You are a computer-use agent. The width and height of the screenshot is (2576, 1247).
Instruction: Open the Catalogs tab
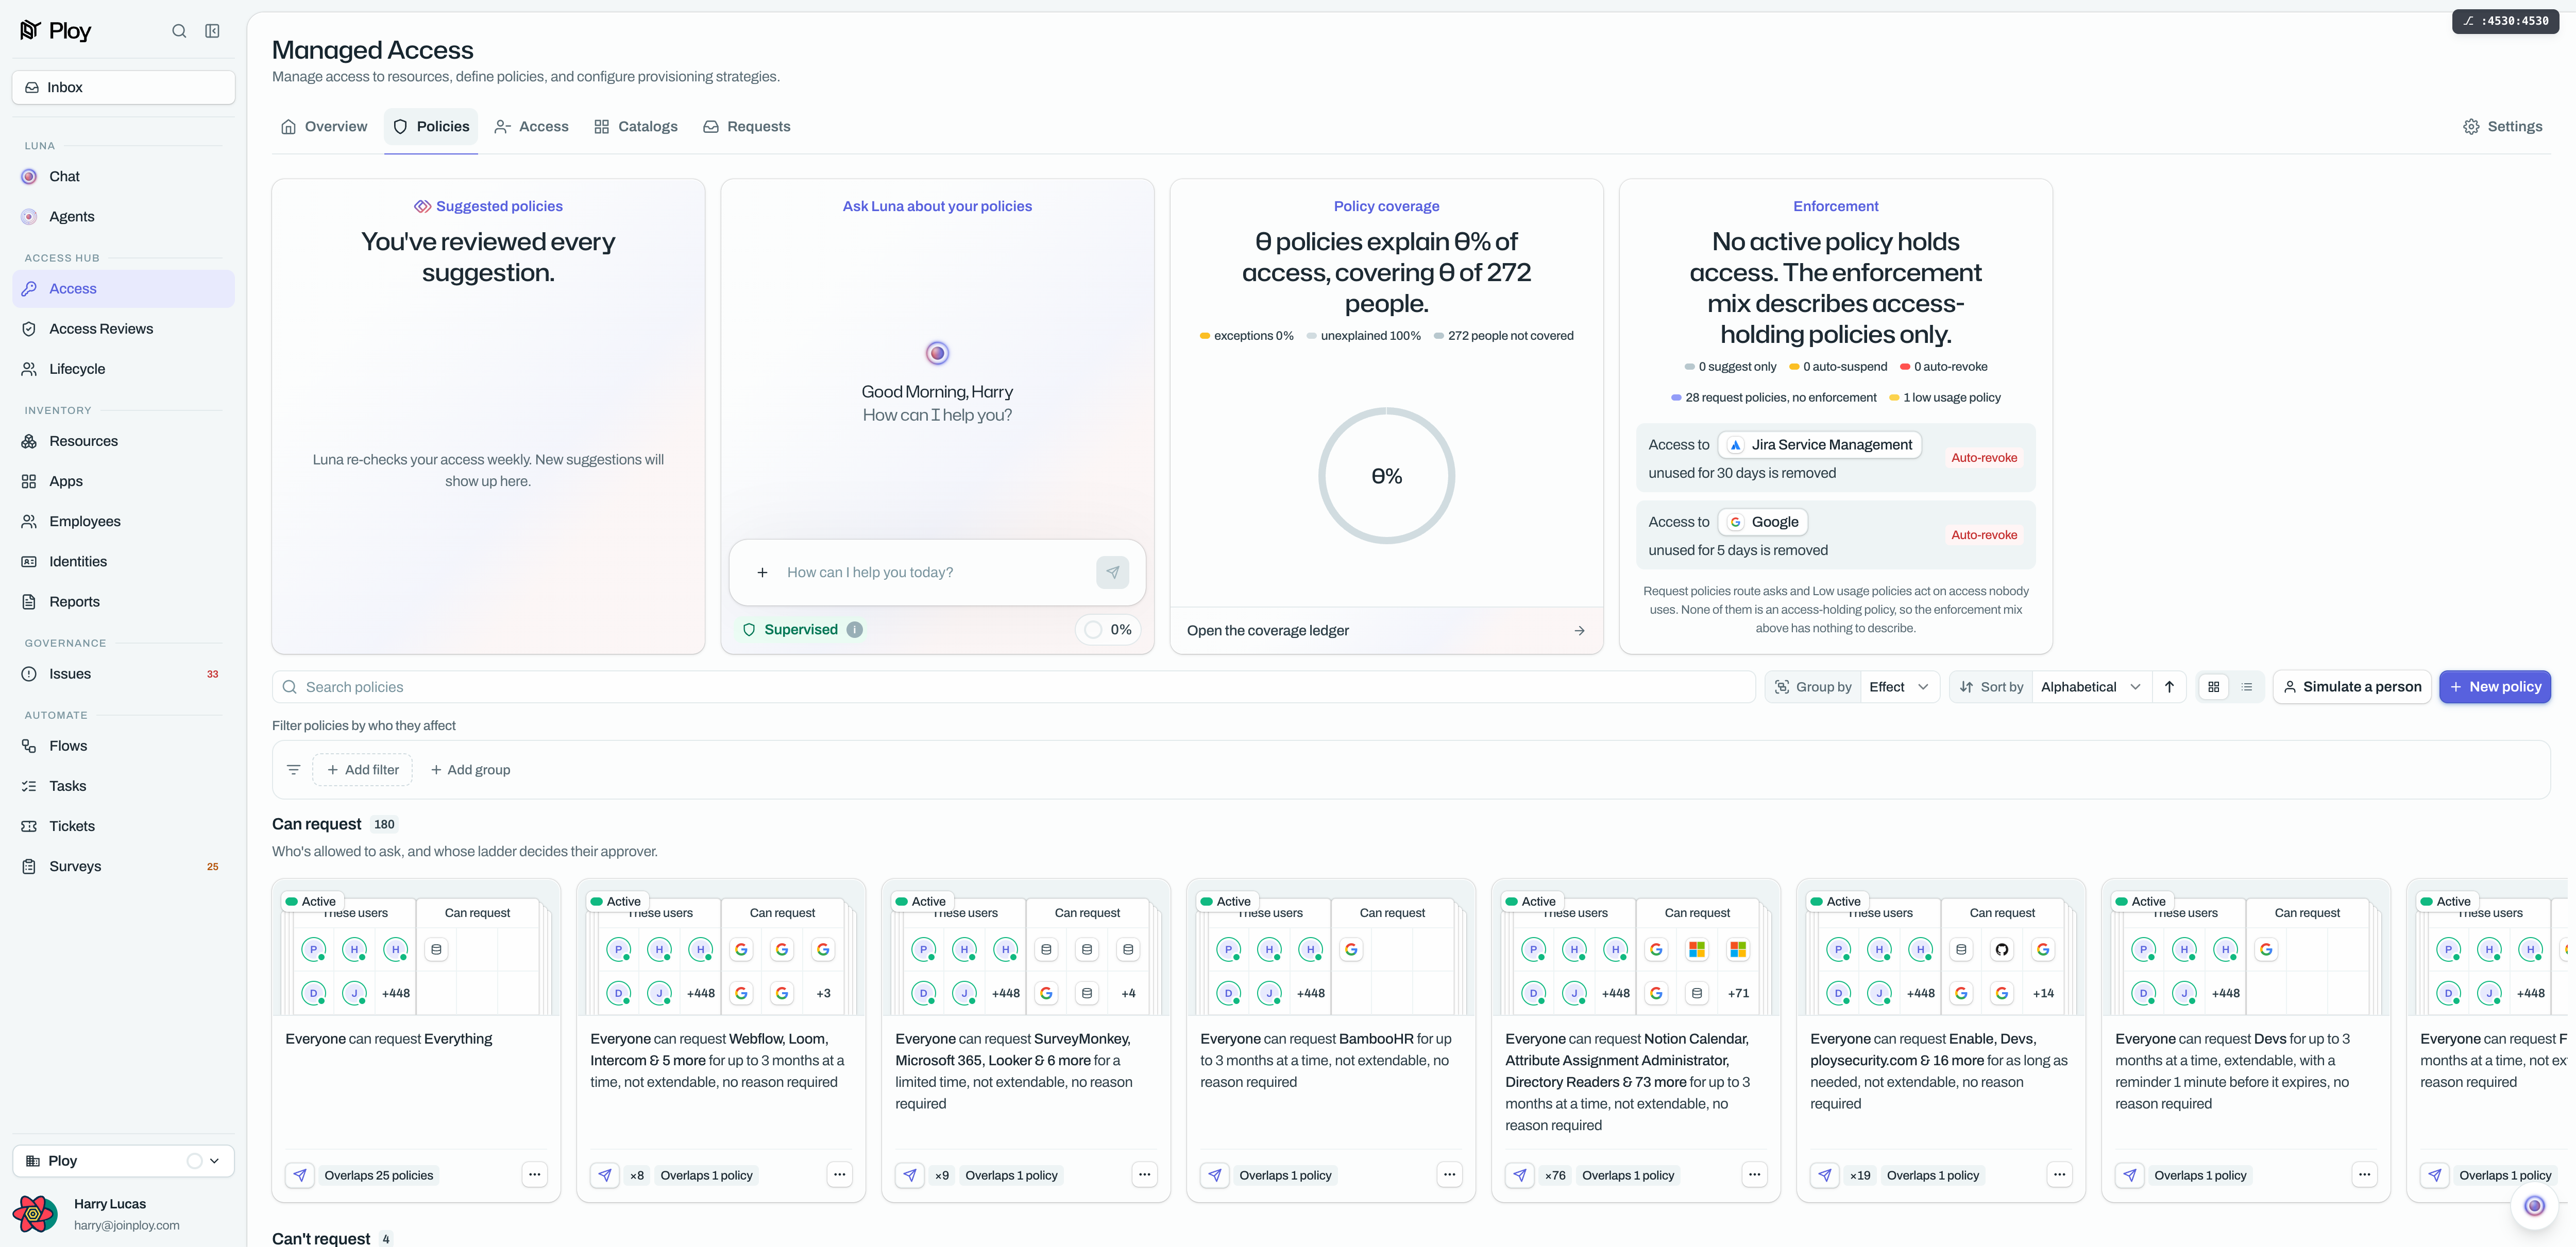point(636,127)
